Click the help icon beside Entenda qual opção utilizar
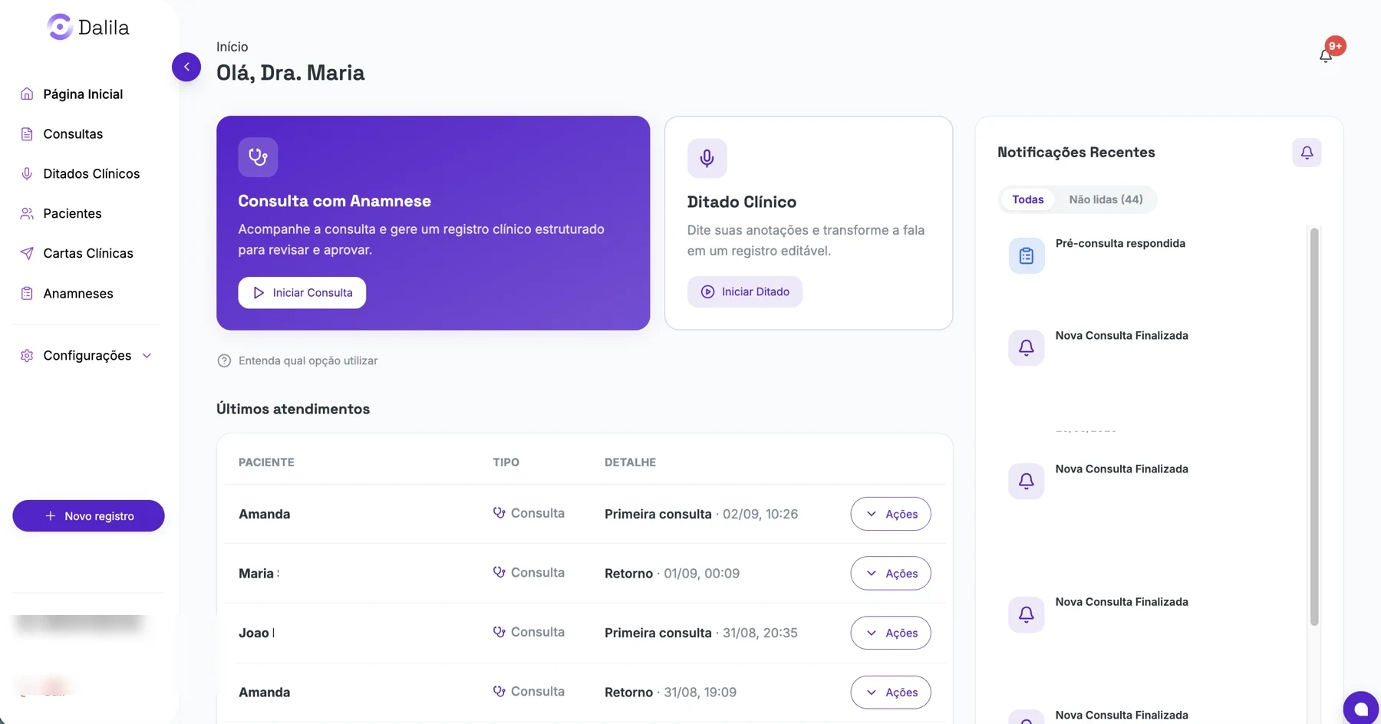The height and width of the screenshot is (724, 1381). click(224, 361)
